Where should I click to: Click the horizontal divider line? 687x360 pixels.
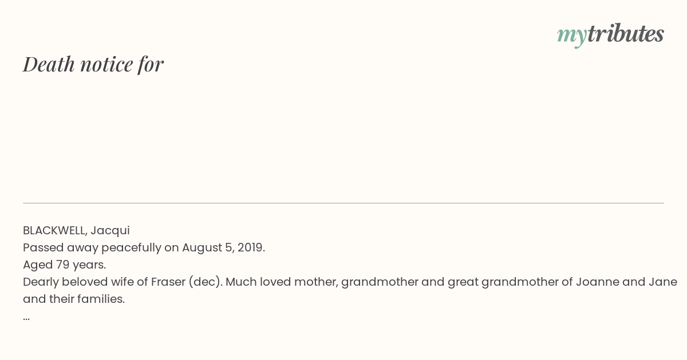coord(343,203)
